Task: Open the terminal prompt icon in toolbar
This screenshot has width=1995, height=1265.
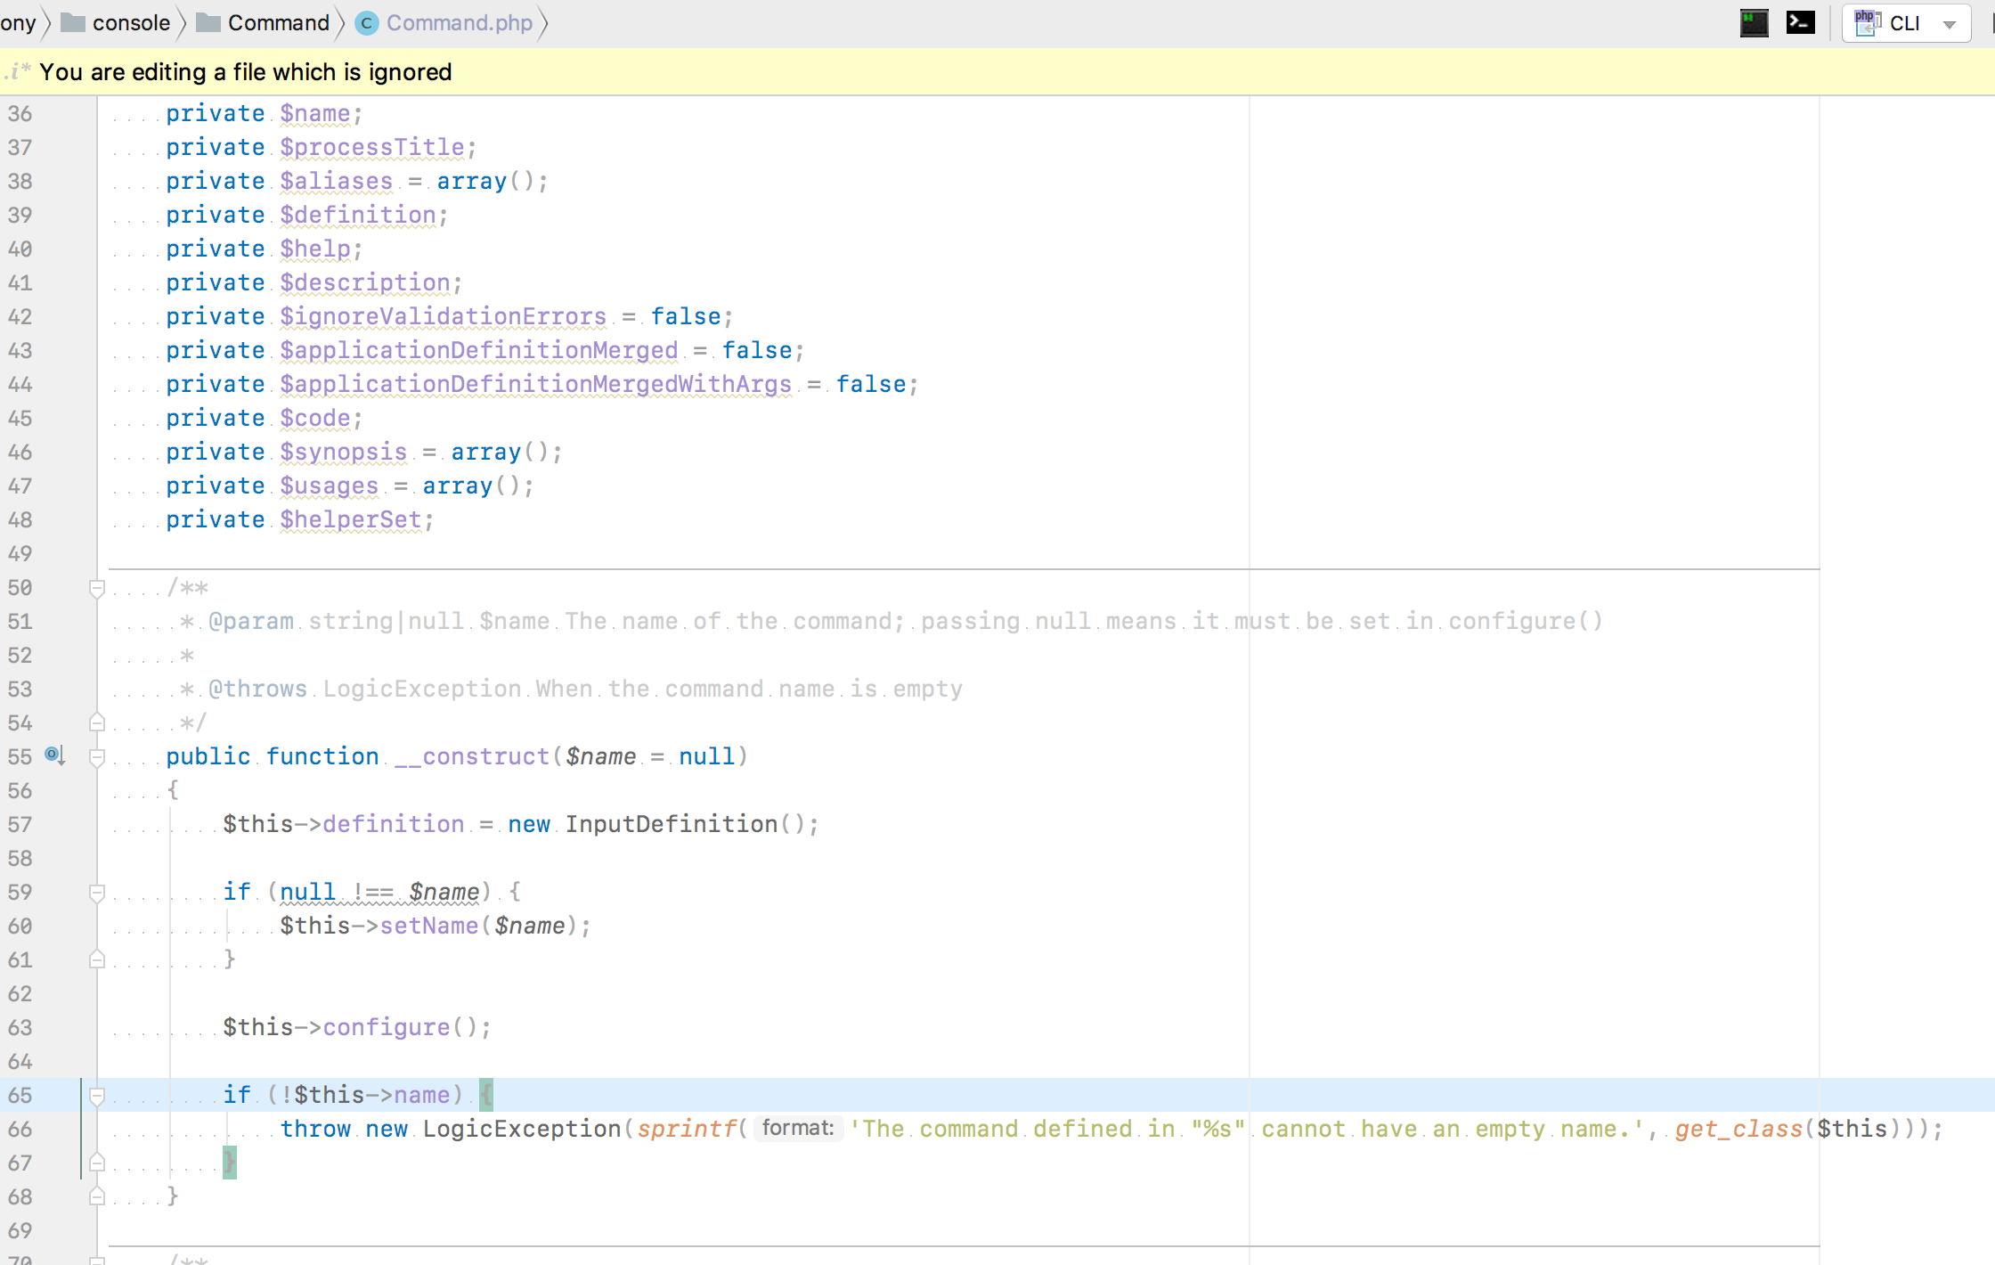Action: [x=1800, y=22]
